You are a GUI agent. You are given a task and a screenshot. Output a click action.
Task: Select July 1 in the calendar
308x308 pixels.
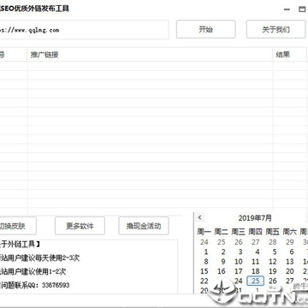point(206,252)
